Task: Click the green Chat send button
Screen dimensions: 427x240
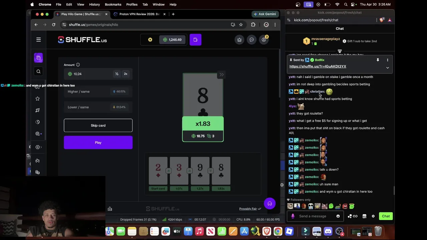Action: [386, 216]
